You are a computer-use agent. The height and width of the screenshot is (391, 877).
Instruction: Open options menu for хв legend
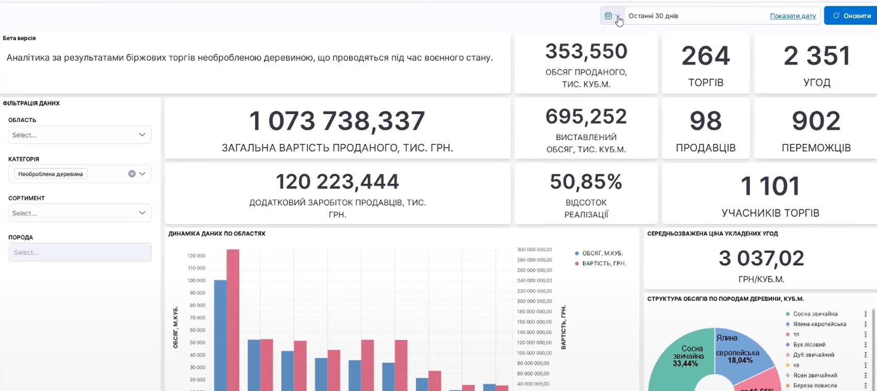866,365
